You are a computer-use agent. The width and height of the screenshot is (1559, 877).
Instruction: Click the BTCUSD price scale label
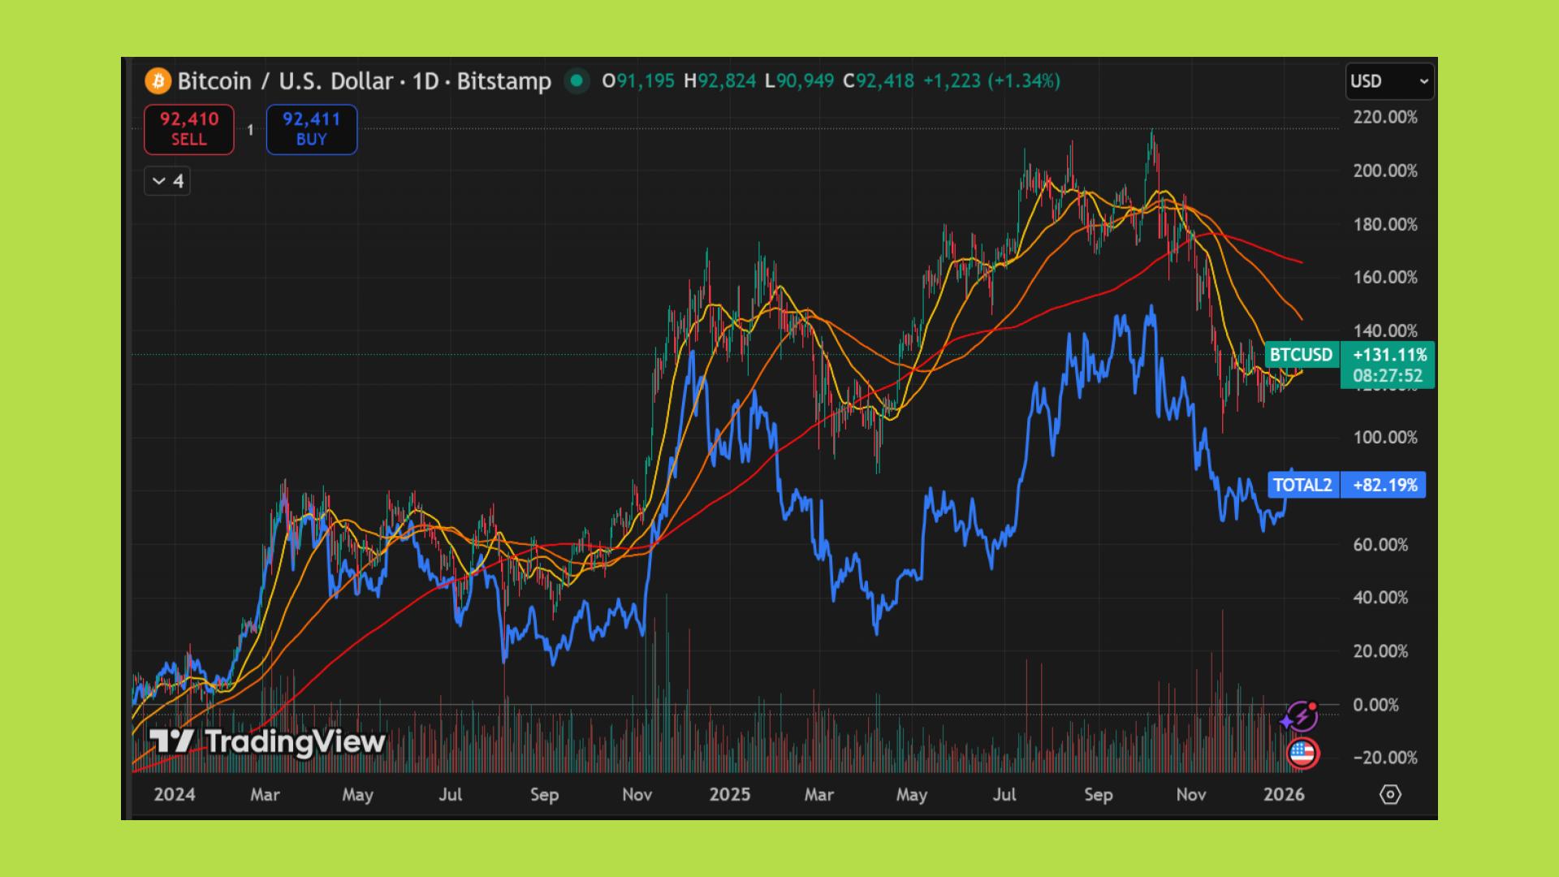1301,355
